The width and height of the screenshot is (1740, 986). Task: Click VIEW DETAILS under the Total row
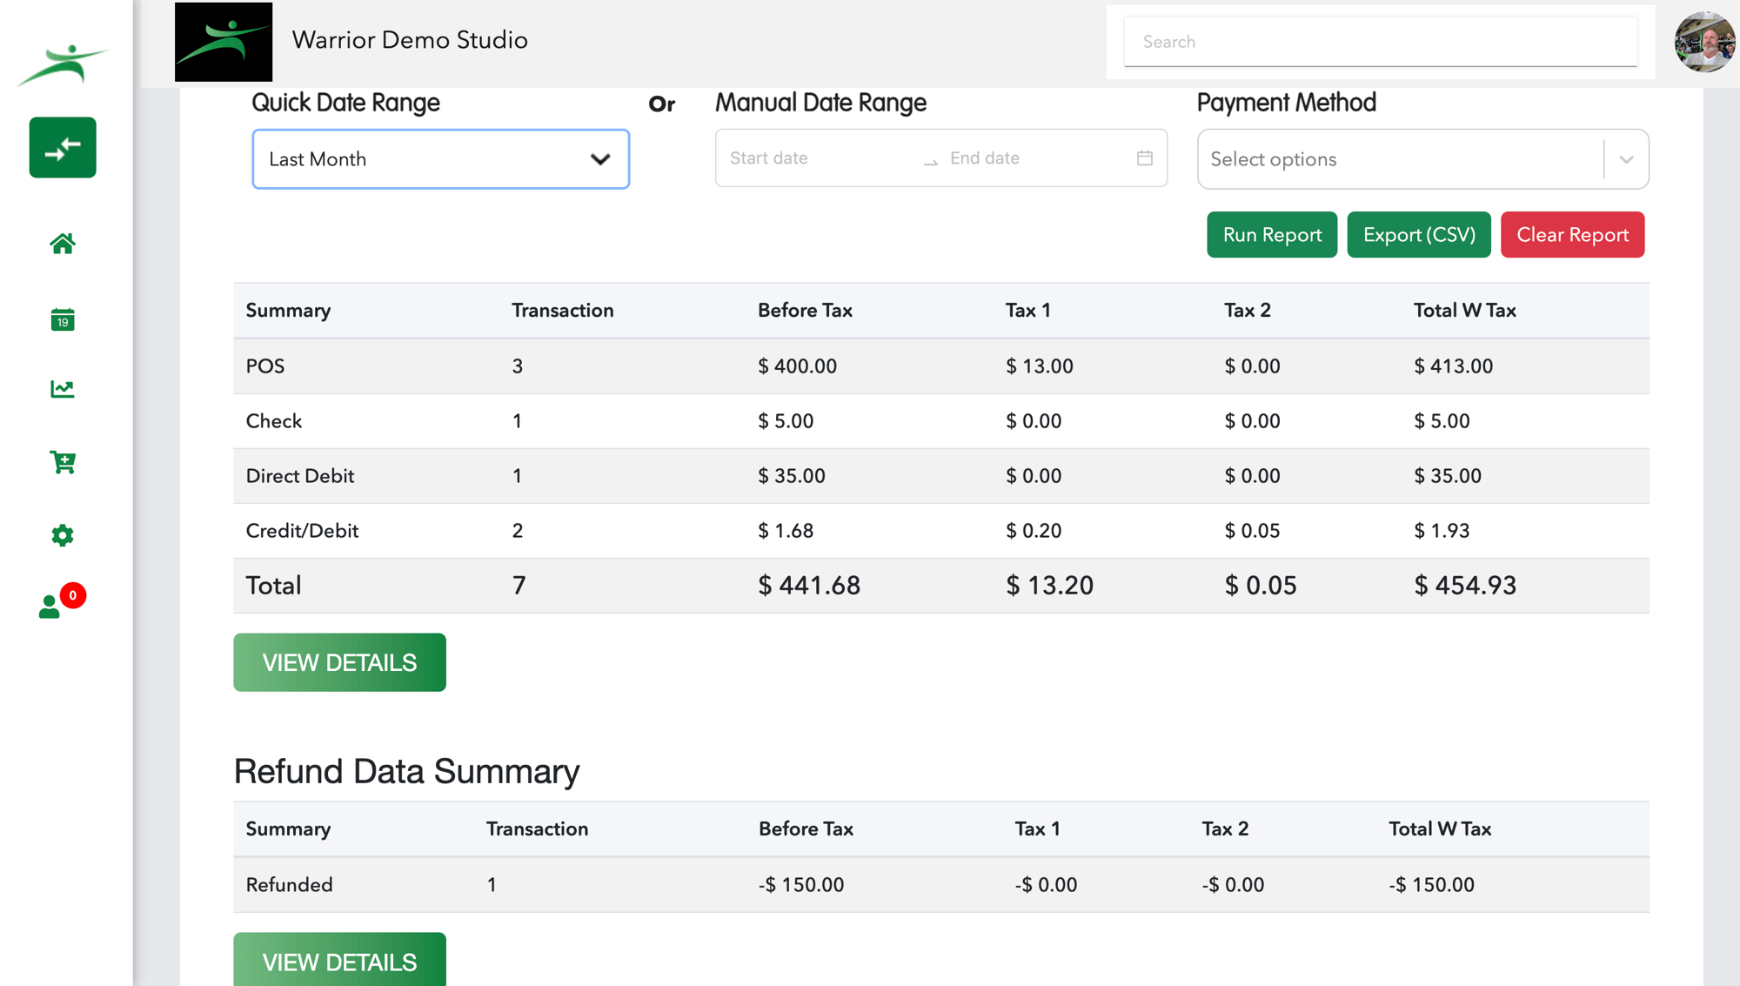339,662
